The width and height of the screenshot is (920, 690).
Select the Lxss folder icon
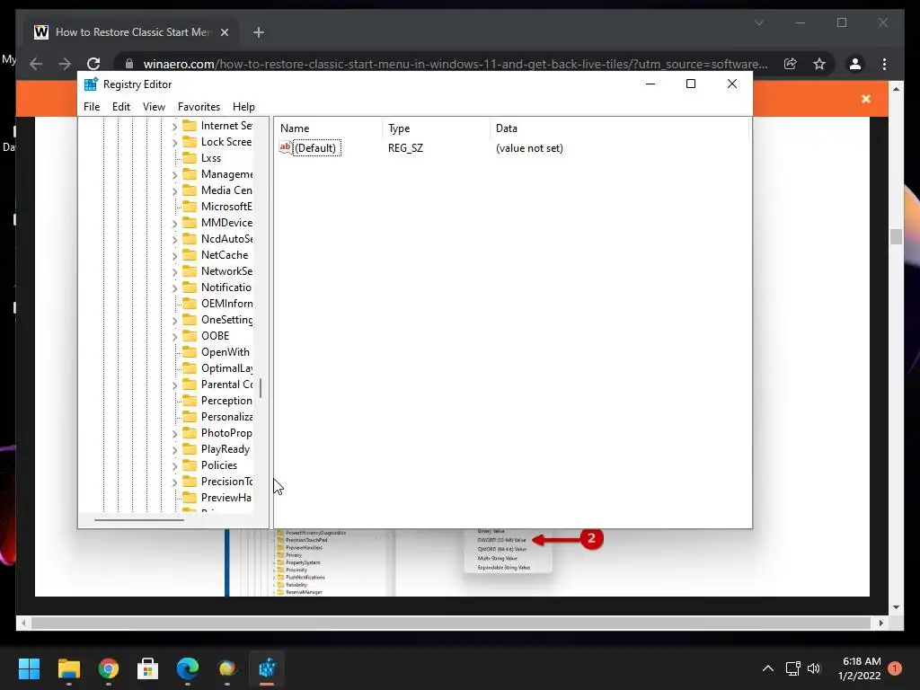point(190,158)
